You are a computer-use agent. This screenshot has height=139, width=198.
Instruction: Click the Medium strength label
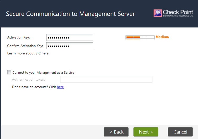tap(162, 37)
